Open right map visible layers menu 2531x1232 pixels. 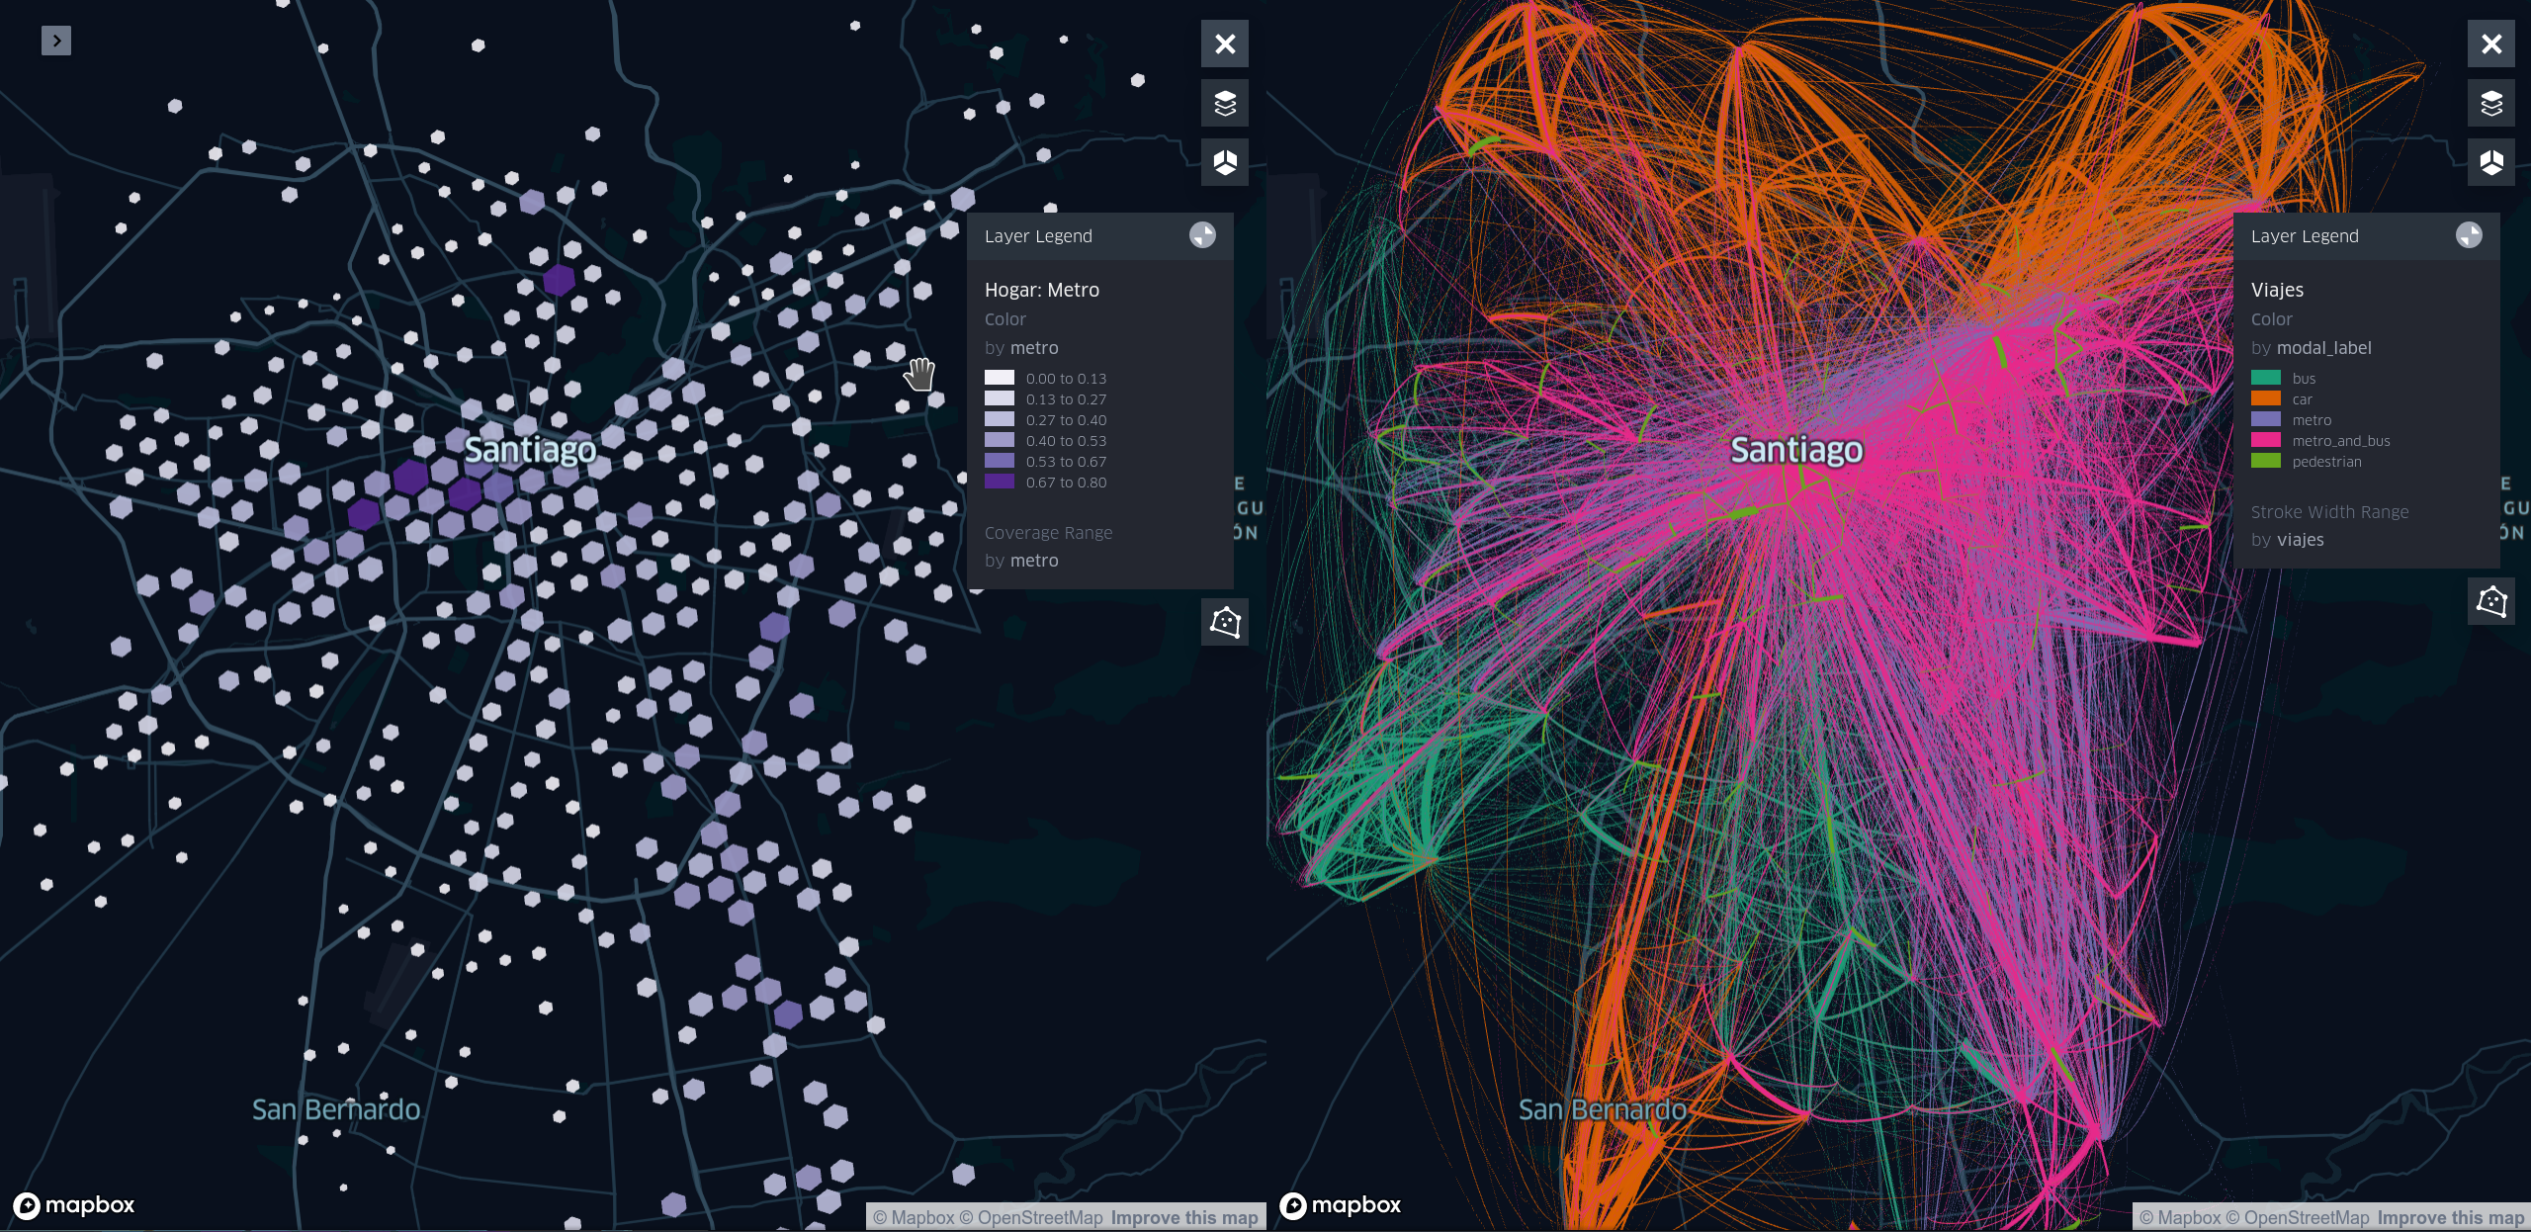[2490, 103]
